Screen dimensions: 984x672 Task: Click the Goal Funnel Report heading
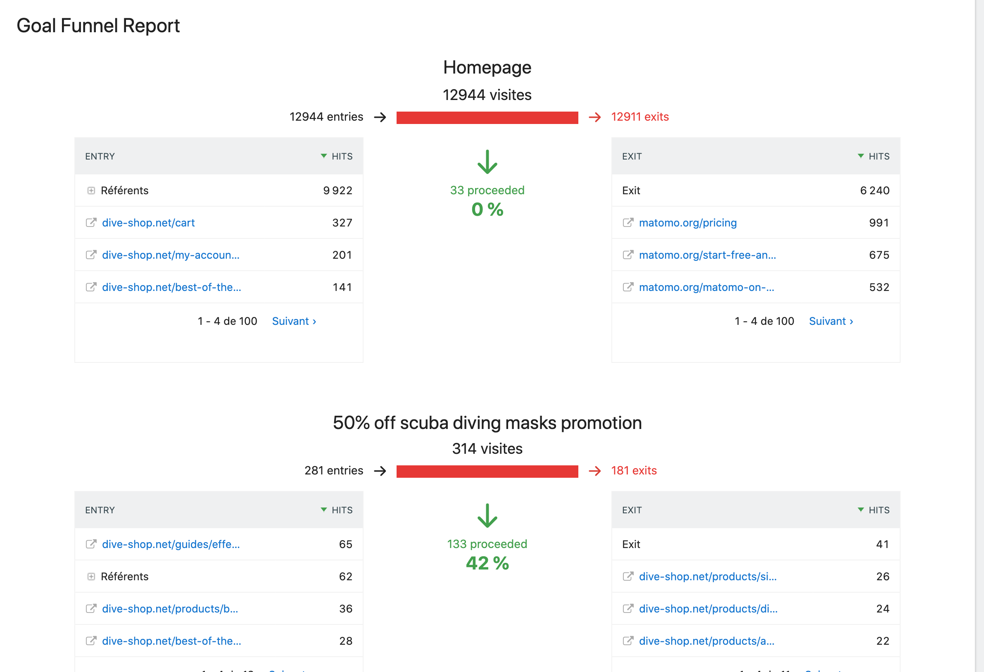pos(98,26)
